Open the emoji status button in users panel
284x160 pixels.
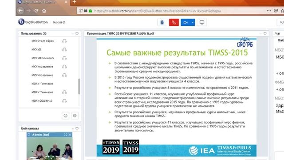pos(66,116)
